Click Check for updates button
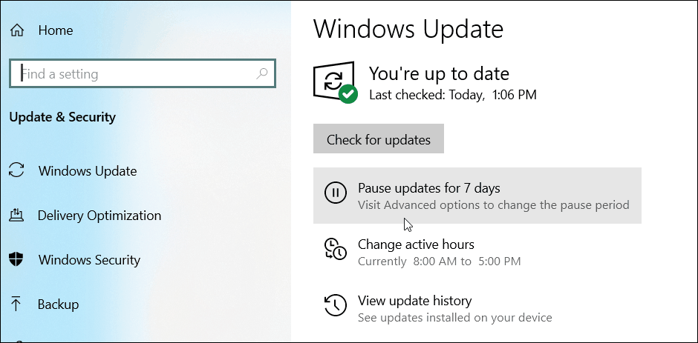Screen dimensions: 698x343 pos(379,139)
